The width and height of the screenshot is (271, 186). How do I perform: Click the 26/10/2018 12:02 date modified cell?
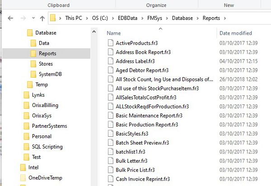point(238,79)
